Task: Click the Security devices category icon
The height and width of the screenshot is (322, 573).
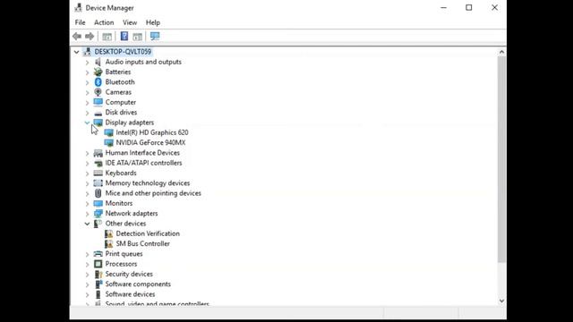Action: point(98,275)
